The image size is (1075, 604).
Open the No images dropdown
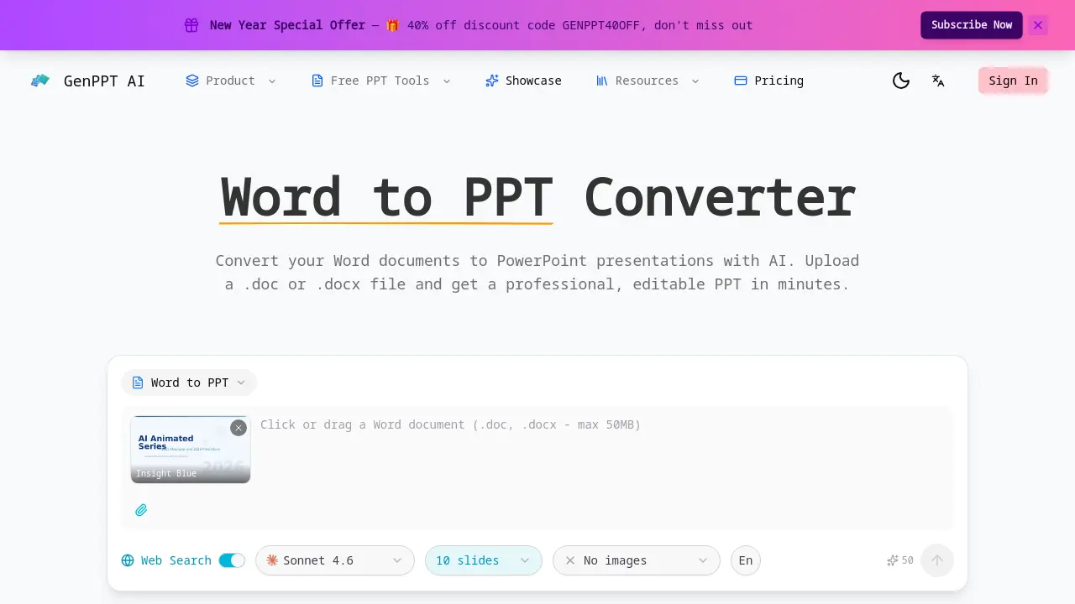click(x=637, y=560)
